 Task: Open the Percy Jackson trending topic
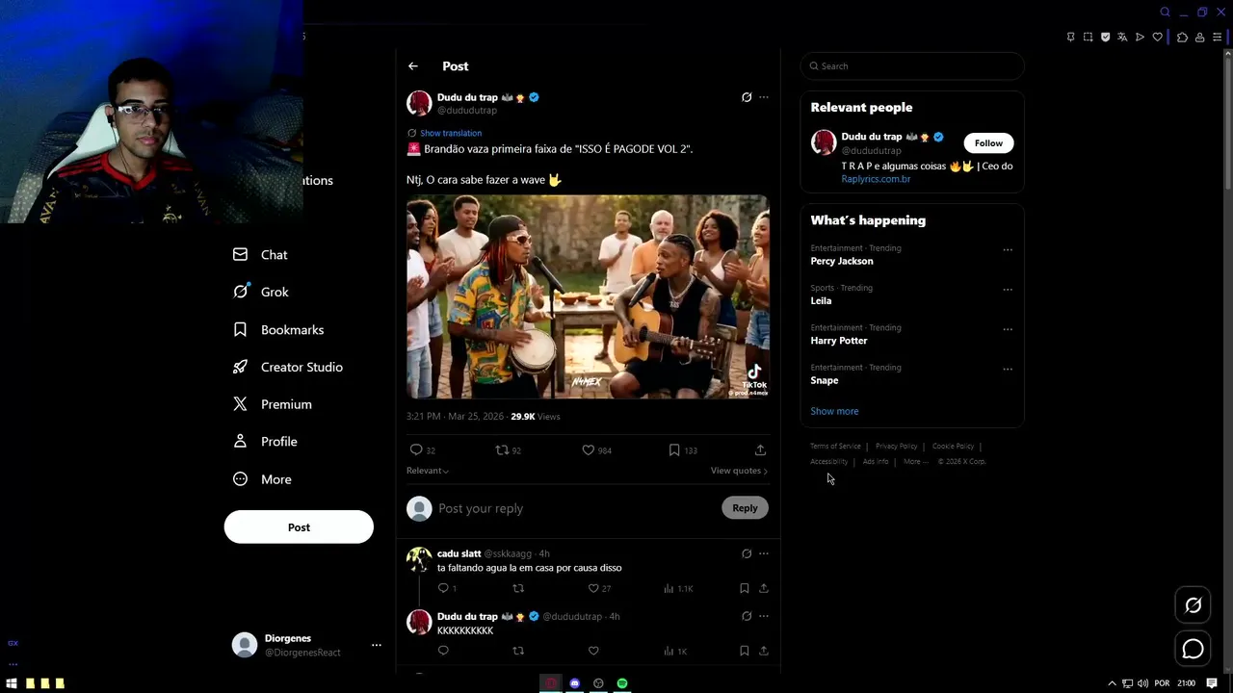pos(842,261)
